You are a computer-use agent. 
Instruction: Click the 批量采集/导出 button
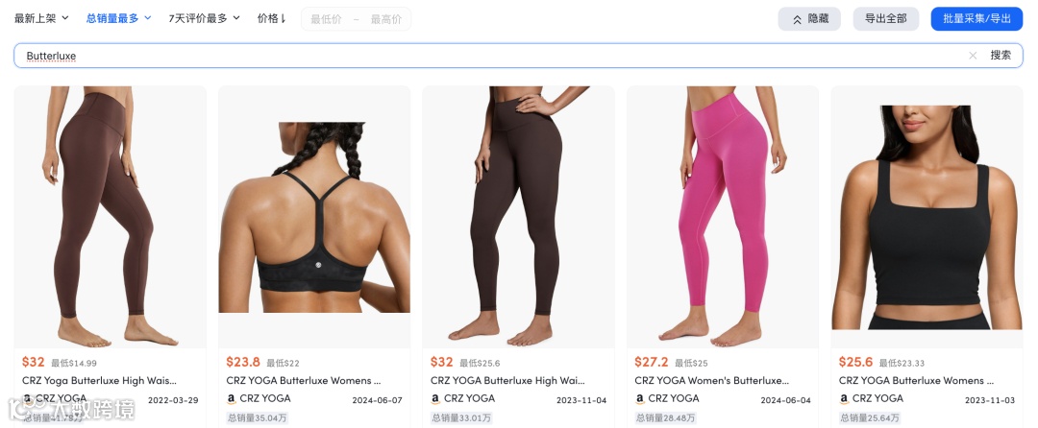(977, 19)
